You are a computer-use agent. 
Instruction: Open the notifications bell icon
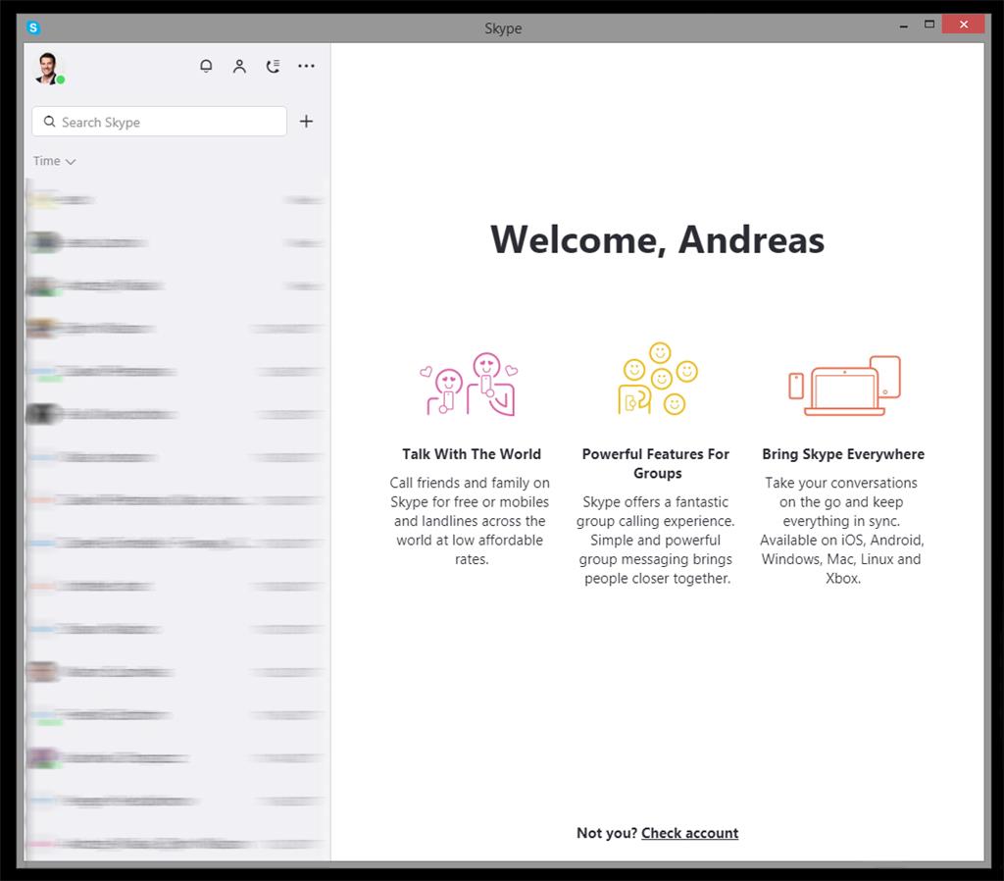206,66
